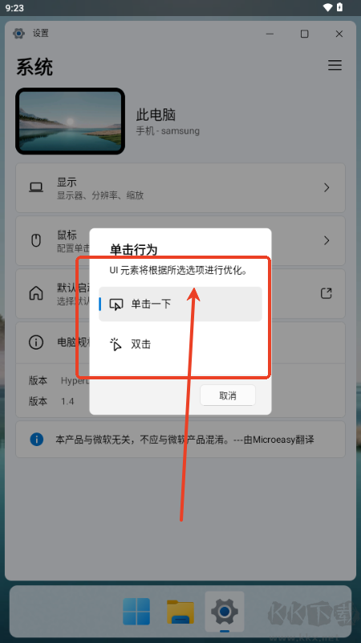Screen dimensions: 361x643
Task: Click the circled info icon for 电脑规格
Action: click(x=36, y=342)
